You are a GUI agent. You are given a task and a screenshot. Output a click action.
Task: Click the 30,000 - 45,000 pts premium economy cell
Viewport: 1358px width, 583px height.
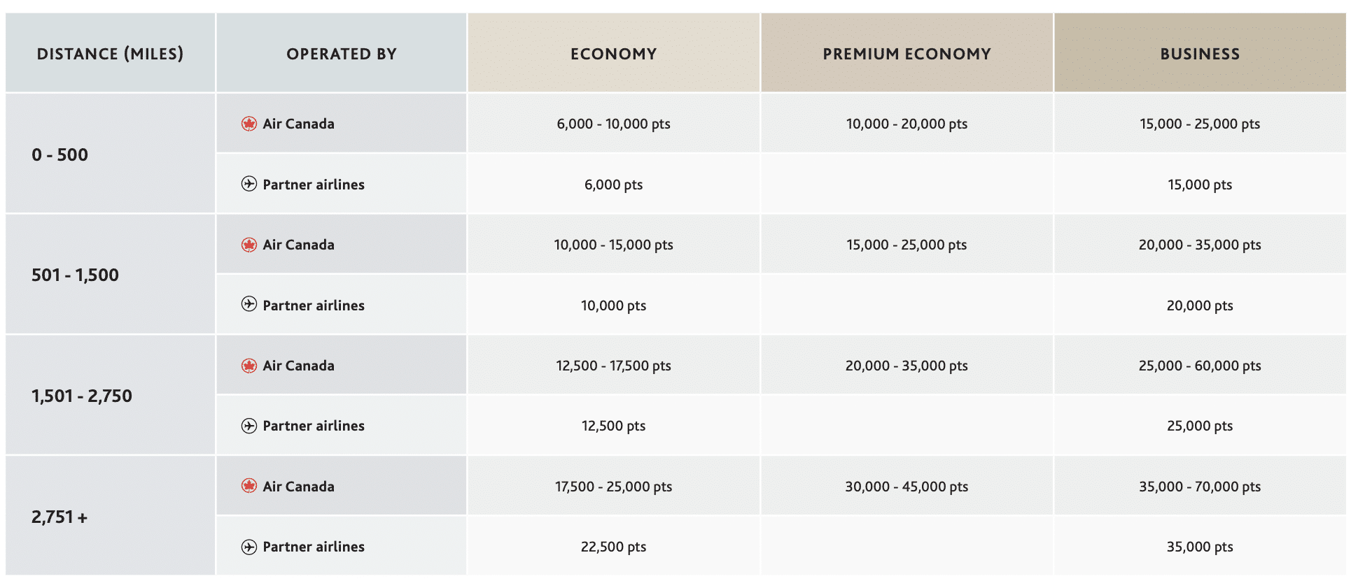pyautogui.click(x=906, y=487)
